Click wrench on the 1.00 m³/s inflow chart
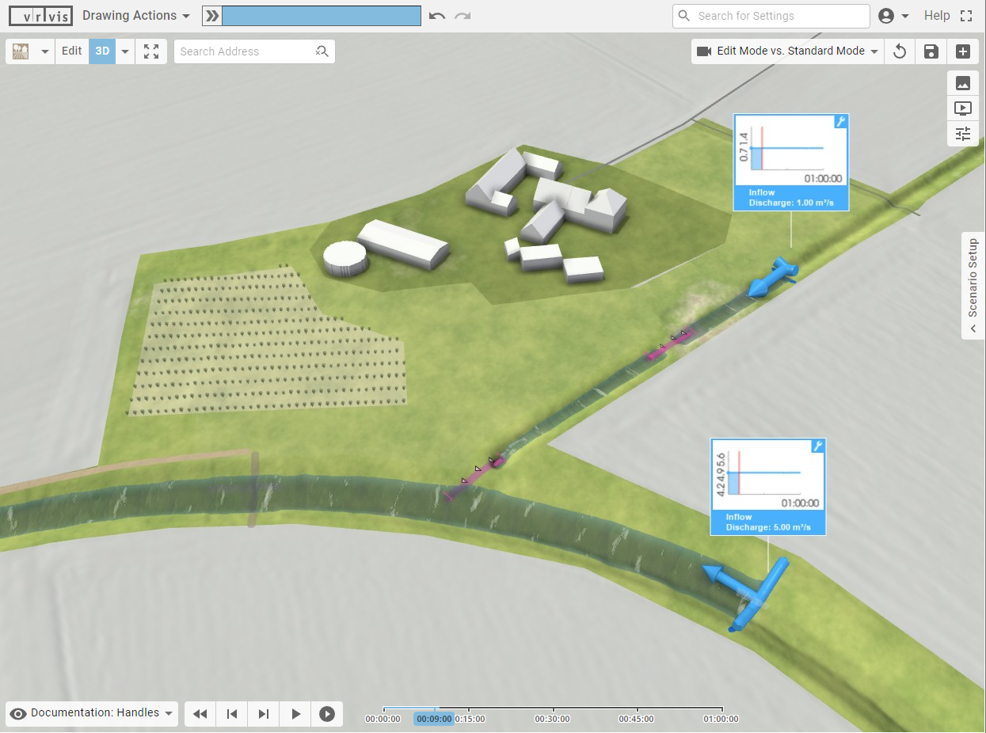The image size is (986, 733). coord(841,121)
